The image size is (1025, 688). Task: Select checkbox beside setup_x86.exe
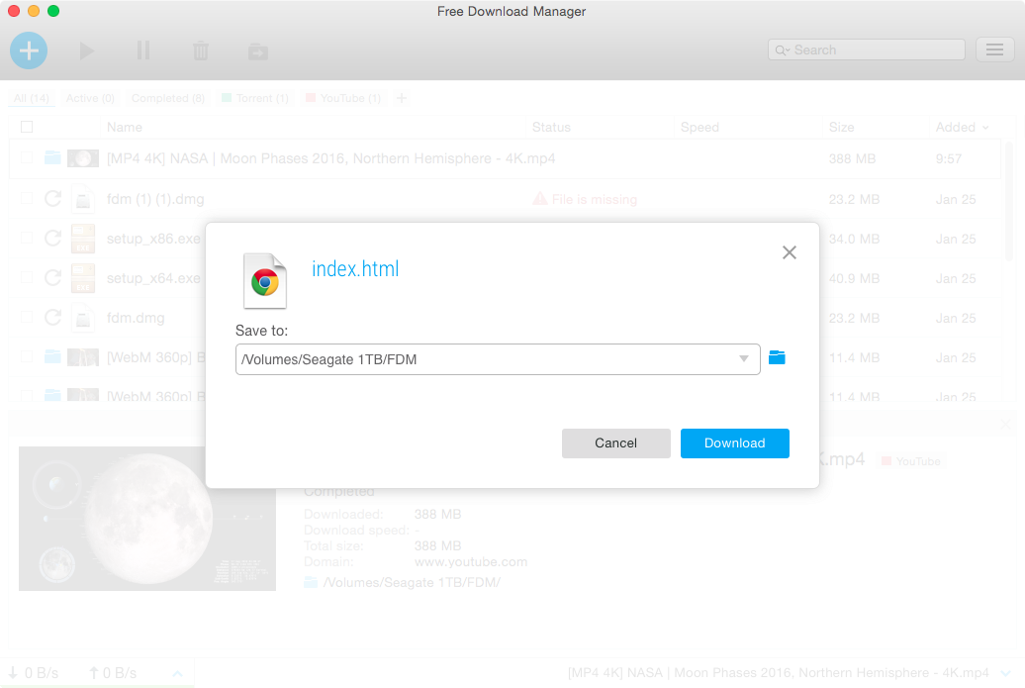[x=27, y=239]
